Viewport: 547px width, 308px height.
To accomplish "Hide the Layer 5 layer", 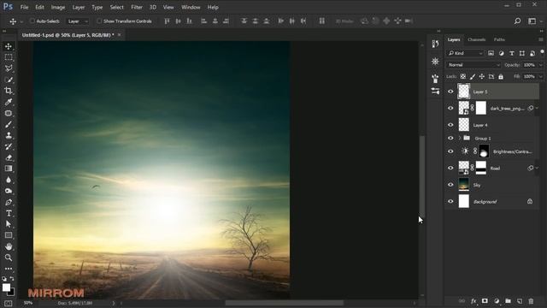I will pyautogui.click(x=450, y=92).
